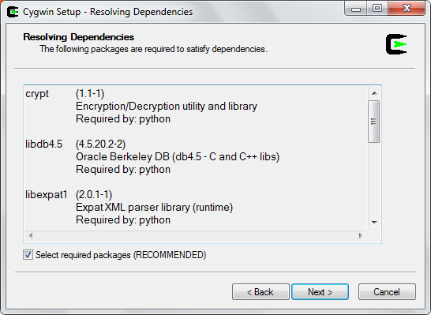Select the libdb4.5 package entry

44,144
